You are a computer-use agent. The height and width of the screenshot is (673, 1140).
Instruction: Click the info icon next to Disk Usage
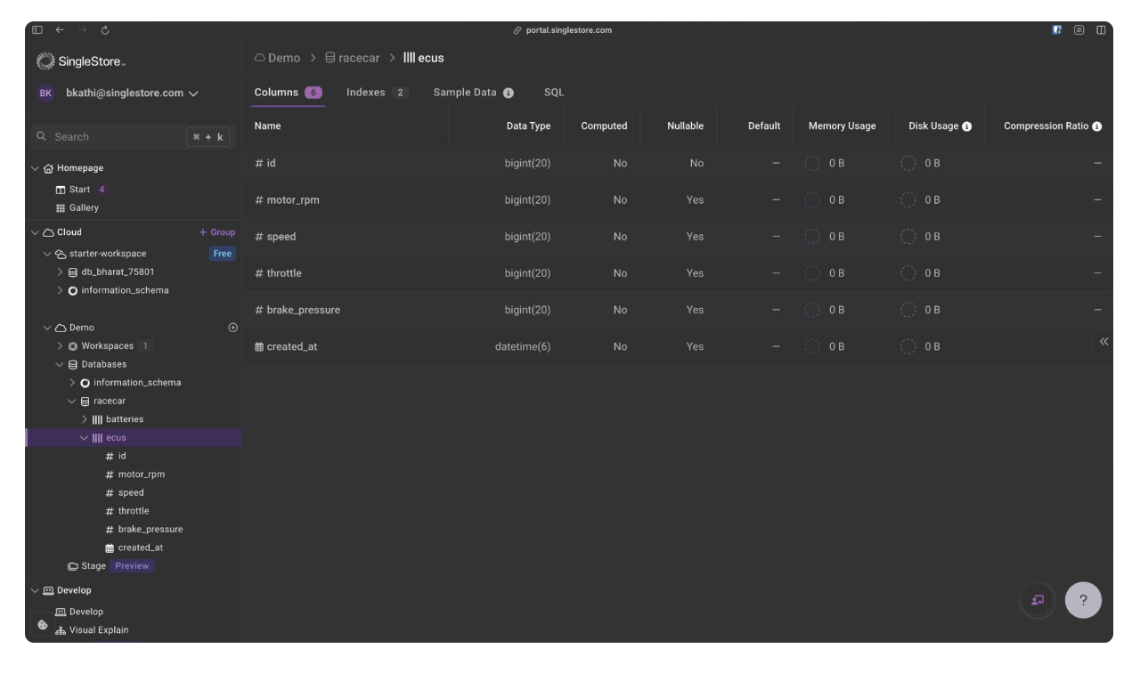[x=966, y=126]
